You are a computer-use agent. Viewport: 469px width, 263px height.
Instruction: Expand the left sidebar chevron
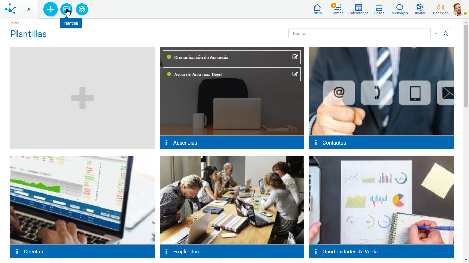click(28, 9)
